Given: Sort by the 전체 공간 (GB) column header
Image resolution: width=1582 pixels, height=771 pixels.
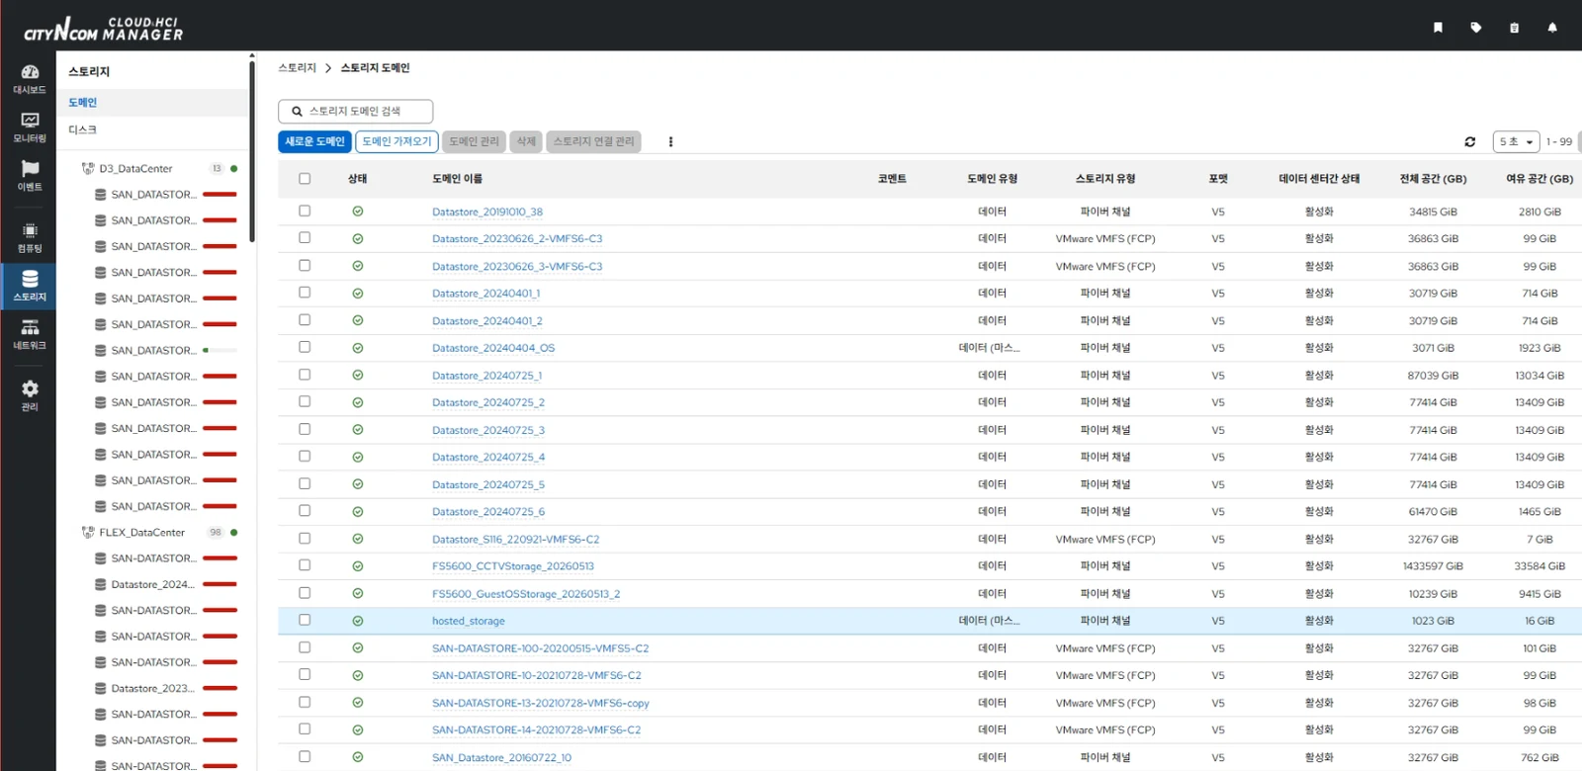Looking at the screenshot, I should coord(1433,179).
